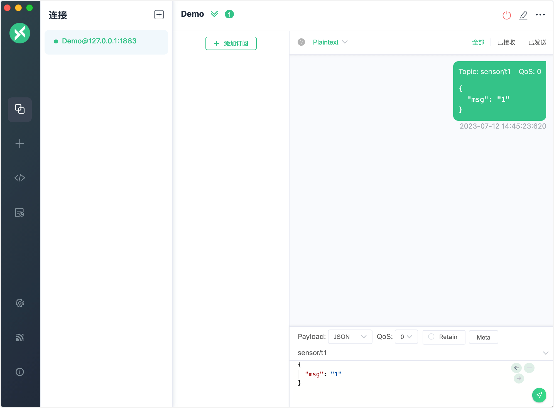Click the edit connection pencil icon
This screenshot has height=408, width=554.
(523, 15)
